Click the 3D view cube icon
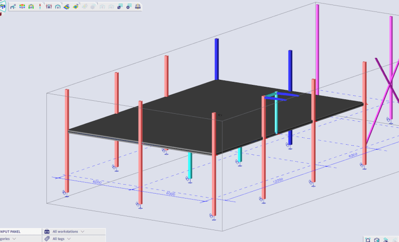This screenshot has height=242, width=399. click(x=377, y=240)
